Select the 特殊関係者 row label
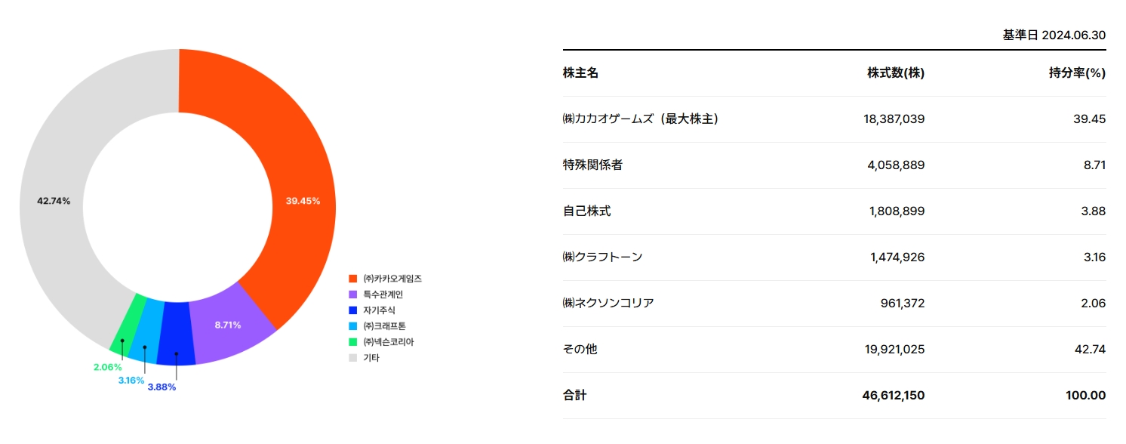 point(592,165)
